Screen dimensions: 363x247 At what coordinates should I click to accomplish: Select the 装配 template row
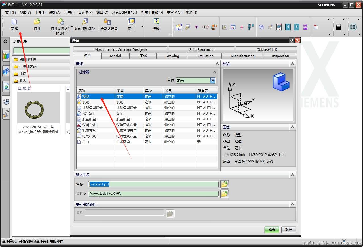[x=147, y=102]
